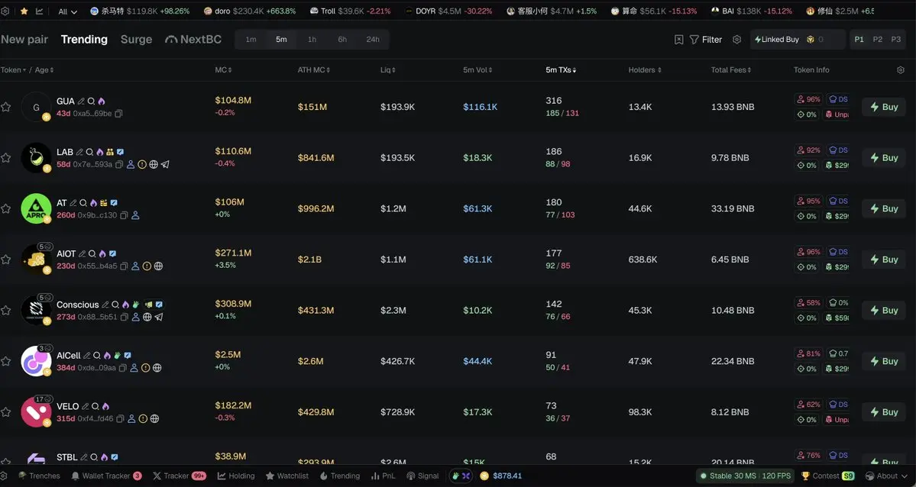Star the VELO token row
This screenshot has width=916, height=487.
click(6, 411)
